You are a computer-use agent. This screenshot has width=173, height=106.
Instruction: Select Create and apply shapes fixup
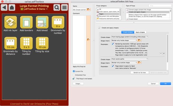click(148, 12)
